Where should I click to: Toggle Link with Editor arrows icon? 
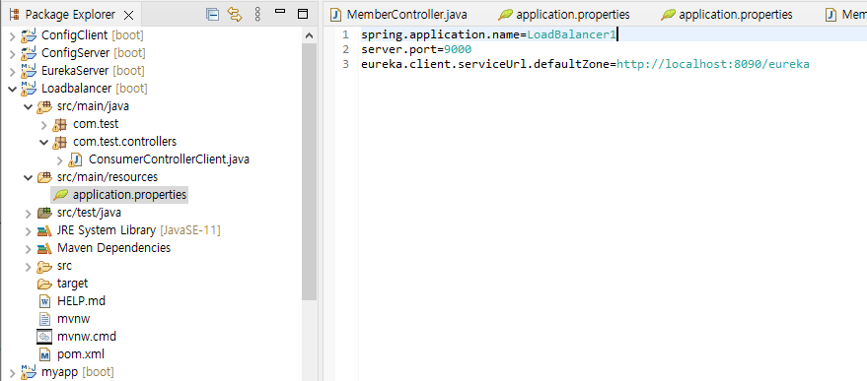(x=235, y=15)
